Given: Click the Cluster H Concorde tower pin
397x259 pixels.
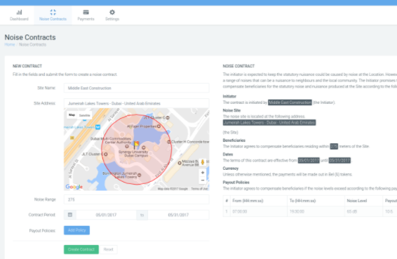Looking at the screenshot, I should (x=169, y=142).
